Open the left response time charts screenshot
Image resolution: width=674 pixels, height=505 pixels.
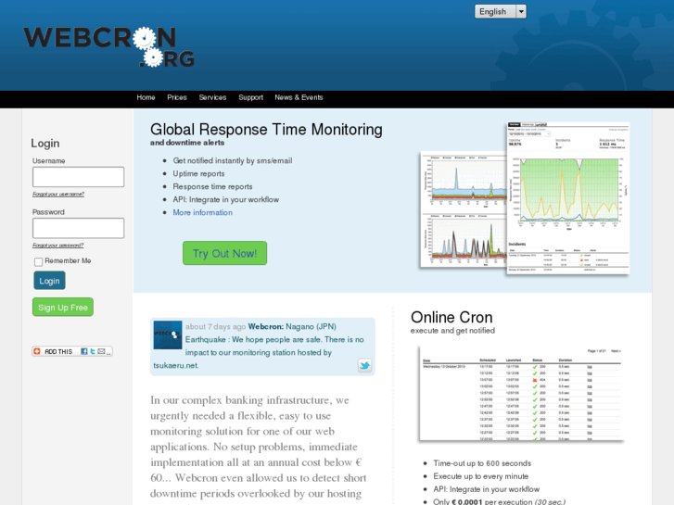pyautogui.click(x=464, y=209)
